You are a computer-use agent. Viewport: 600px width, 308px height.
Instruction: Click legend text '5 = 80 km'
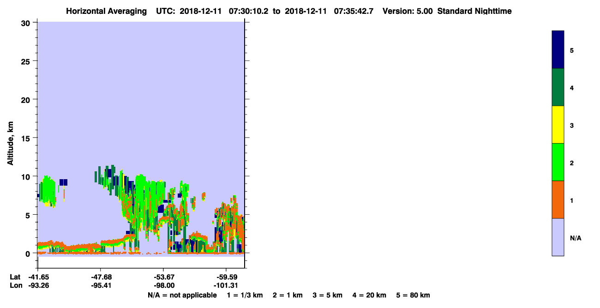point(413,295)
